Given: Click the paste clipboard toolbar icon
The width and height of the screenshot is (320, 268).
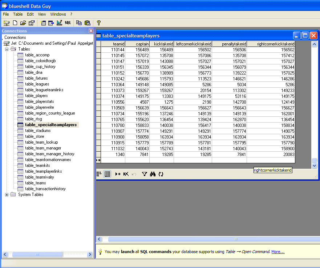Looking at the screenshot, I should coord(87,23).
